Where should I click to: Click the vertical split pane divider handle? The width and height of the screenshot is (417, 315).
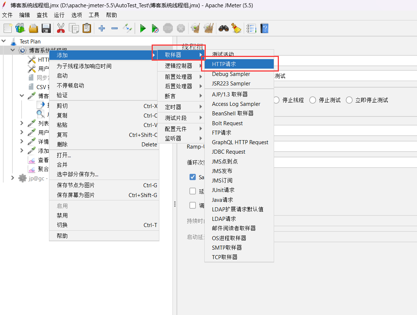click(x=175, y=204)
